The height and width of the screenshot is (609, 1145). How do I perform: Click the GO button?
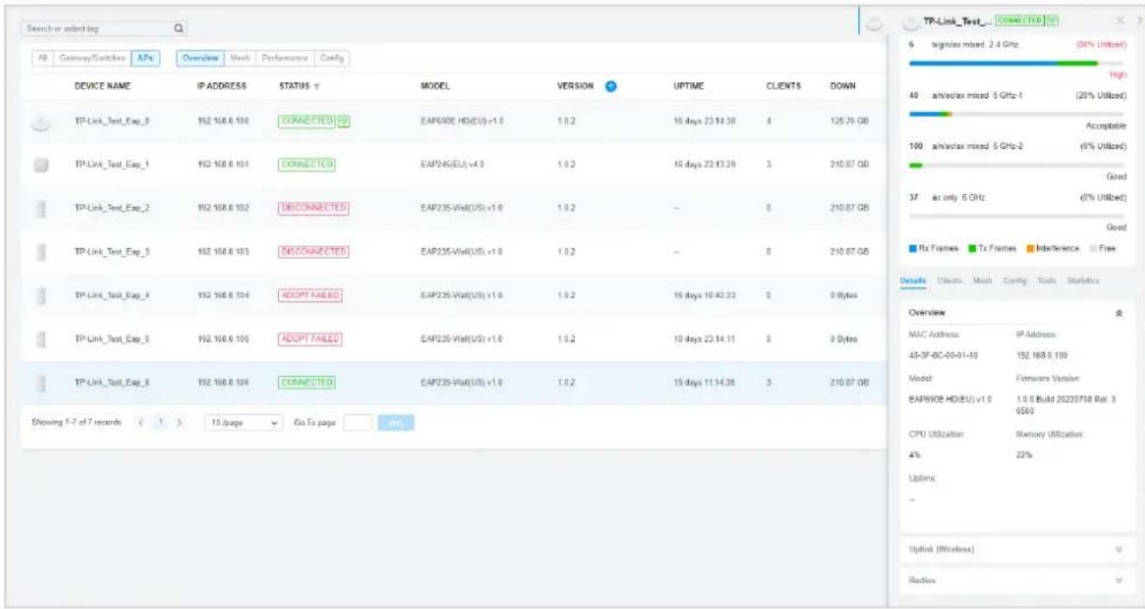(x=395, y=423)
